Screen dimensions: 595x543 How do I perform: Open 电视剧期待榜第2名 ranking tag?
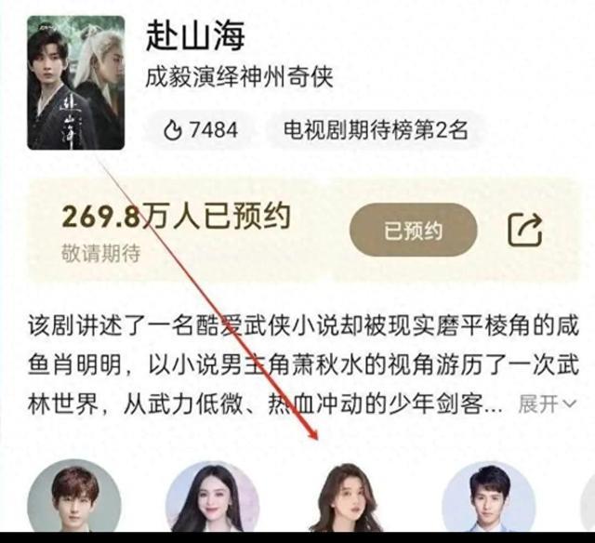click(x=376, y=130)
